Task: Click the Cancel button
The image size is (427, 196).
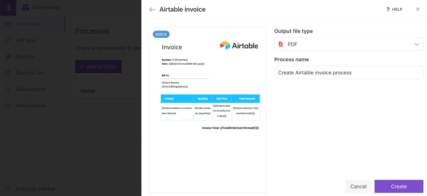Action: 358,186
